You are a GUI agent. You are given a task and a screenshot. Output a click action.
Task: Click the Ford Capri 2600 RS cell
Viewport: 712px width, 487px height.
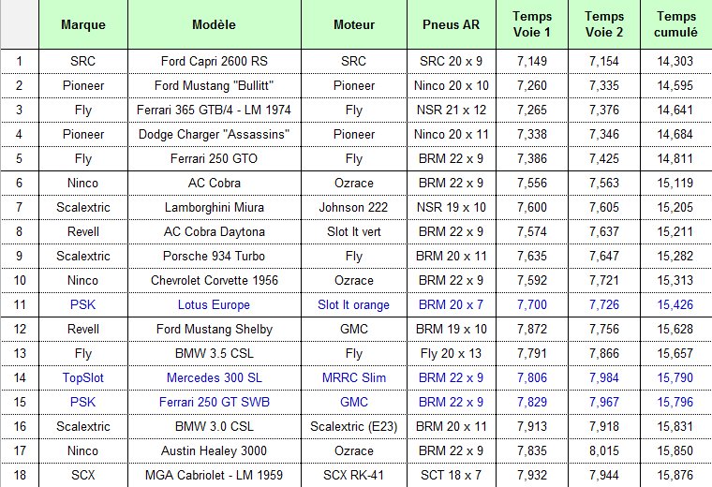(x=214, y=61)
